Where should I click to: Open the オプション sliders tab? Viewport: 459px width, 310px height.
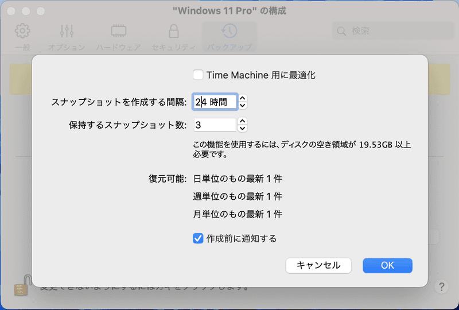[67, 37]
